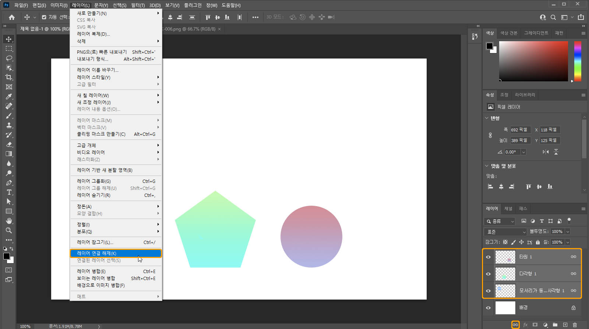Choose 레이어 잠그기 menu item

[116, 242]
